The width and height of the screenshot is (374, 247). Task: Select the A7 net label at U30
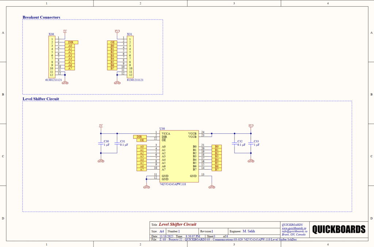coord(142,170)
